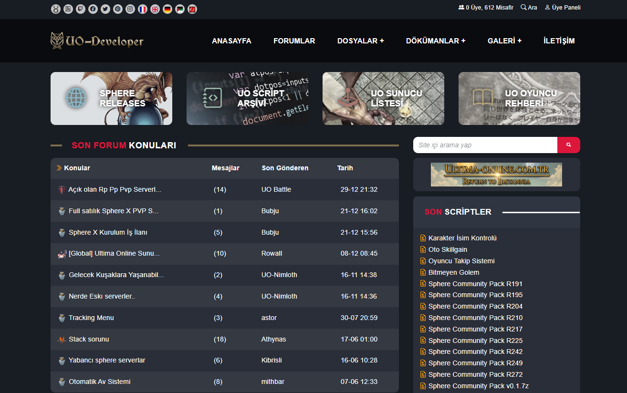Open the Pinterest icon link
Screen dimensions: 627x393
pos(118,9)
